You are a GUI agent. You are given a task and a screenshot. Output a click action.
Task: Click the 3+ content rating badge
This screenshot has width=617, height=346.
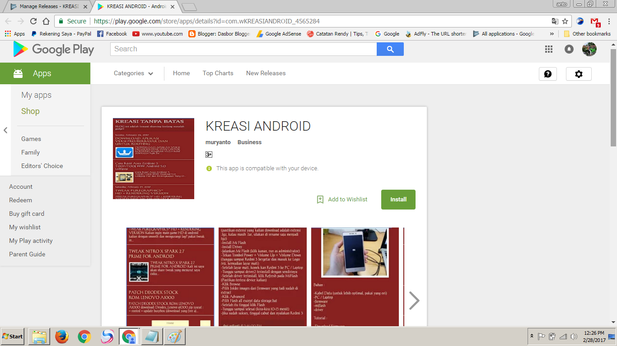pos(209,155)
